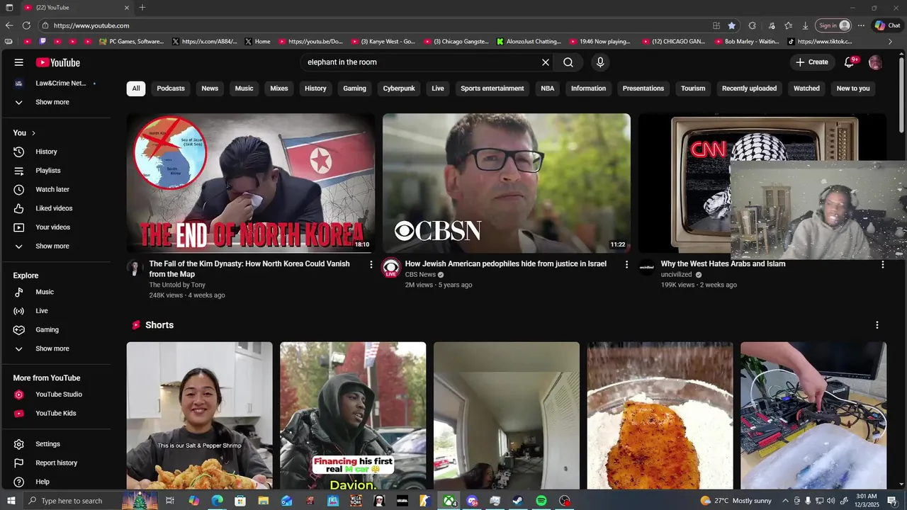The image size is (907, 510).
Task: Play the Financing his first car short
Action: click(x=353, y=416)
